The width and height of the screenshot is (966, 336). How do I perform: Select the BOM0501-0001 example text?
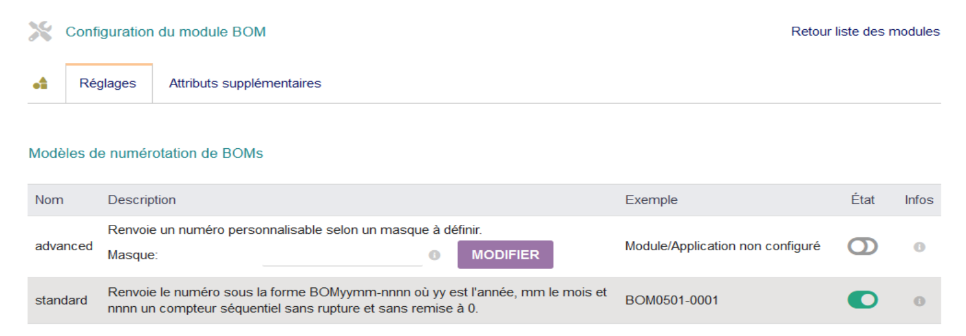tap(672, 300)
